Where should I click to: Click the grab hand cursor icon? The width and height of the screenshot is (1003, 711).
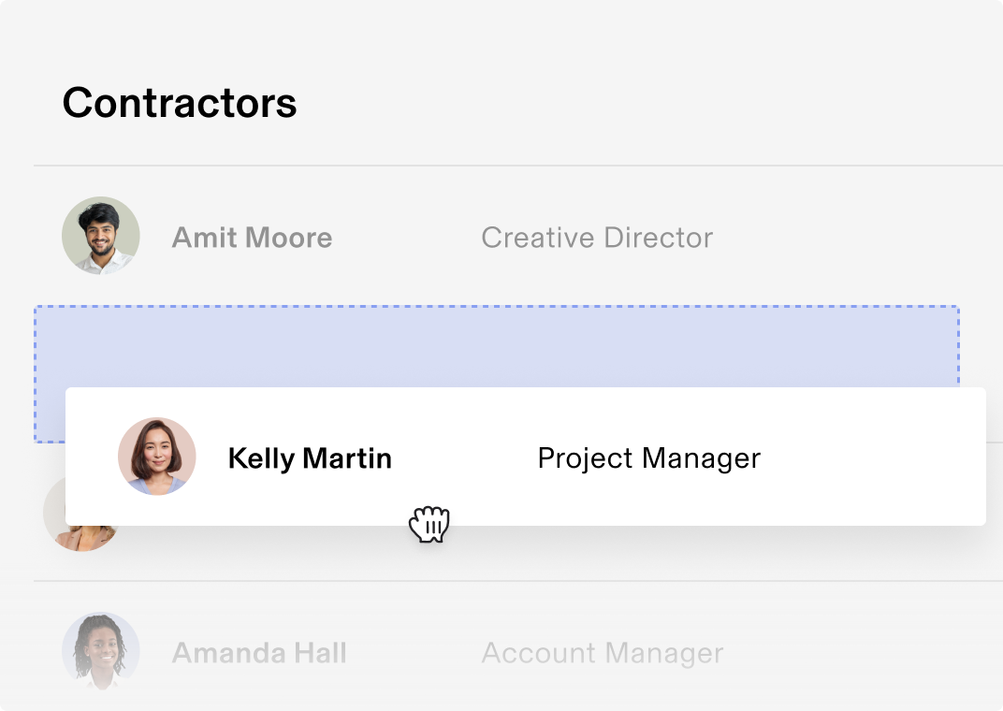point(429,524)
